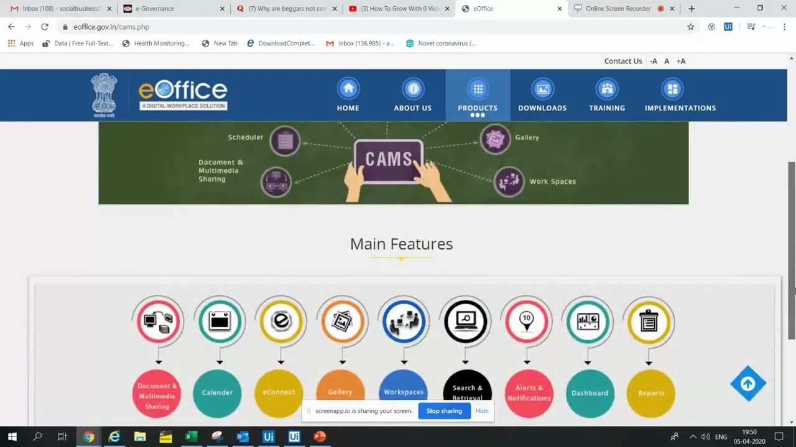The image size is (796, 447).
Task: Select the Products grid icon
Action: [x=478, y=89]
